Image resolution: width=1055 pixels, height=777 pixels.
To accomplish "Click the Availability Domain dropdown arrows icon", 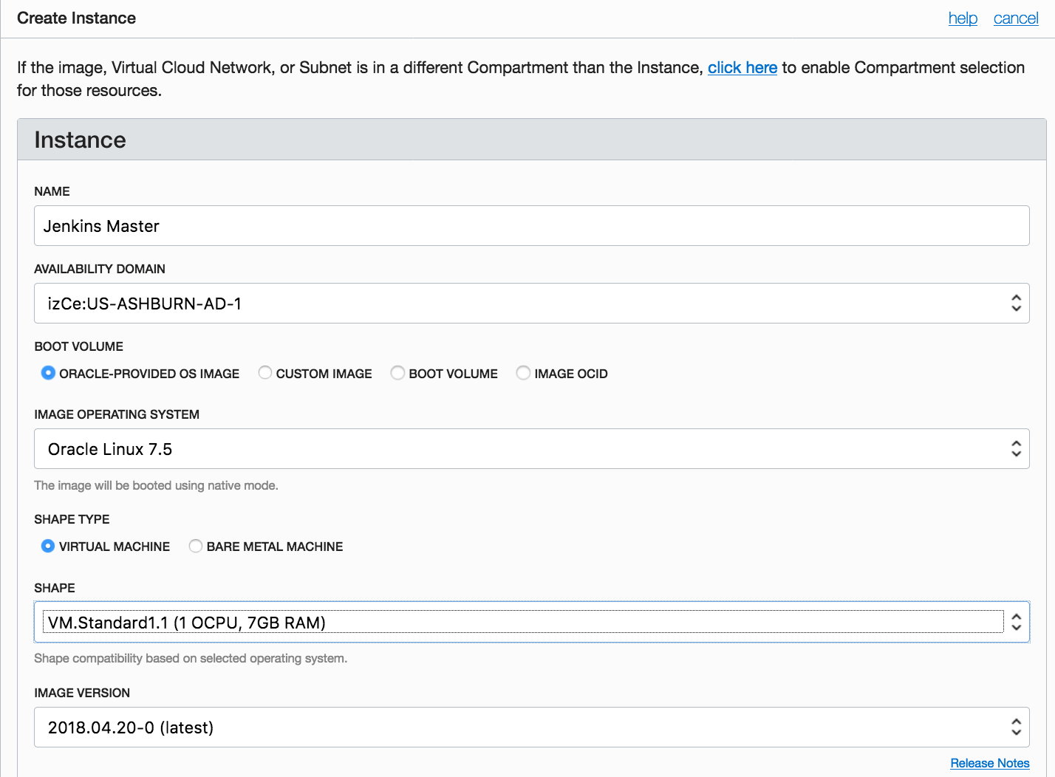I will [x=1016, y=304].
